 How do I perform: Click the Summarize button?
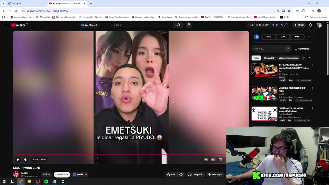point(302,49)
